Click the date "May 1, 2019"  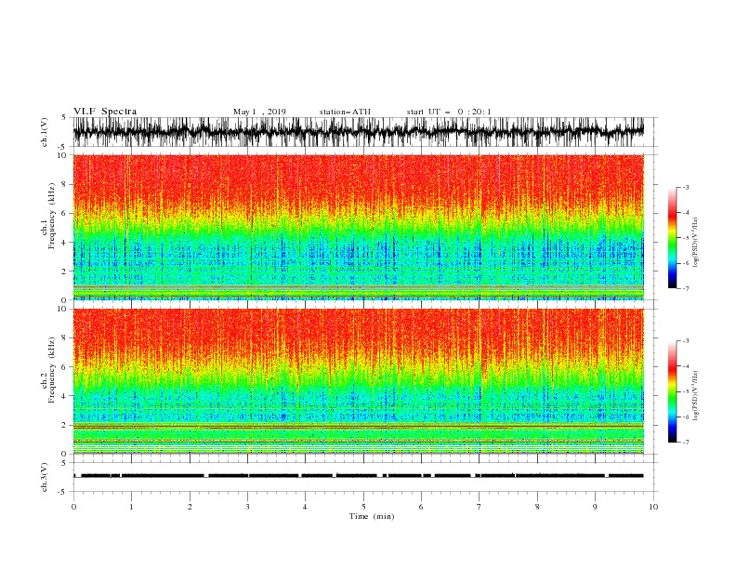coord(259,112)
